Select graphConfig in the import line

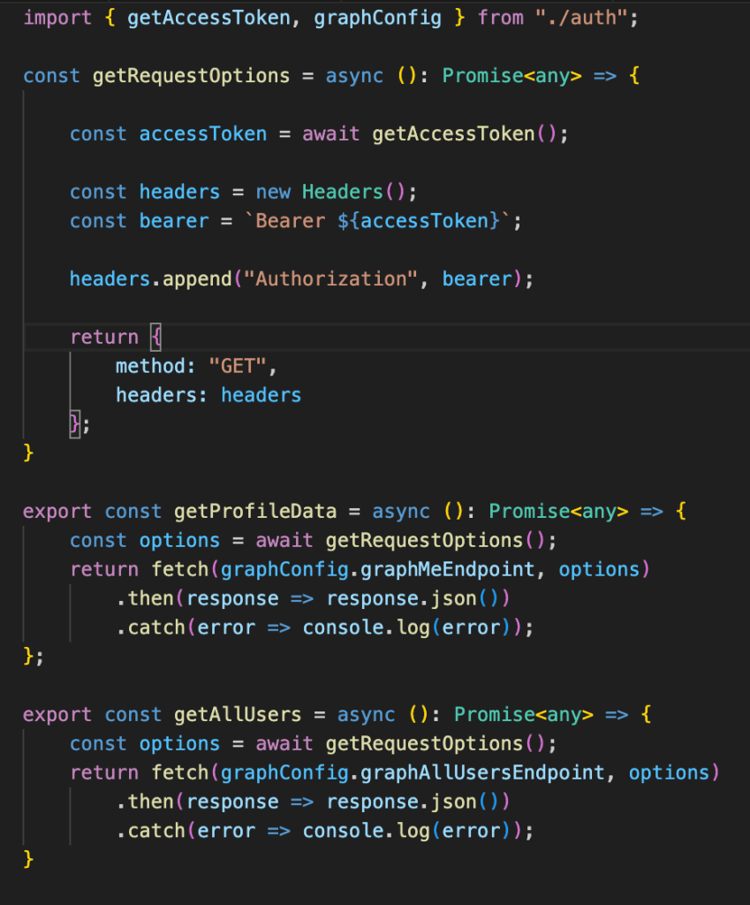(x=378, y=17)
